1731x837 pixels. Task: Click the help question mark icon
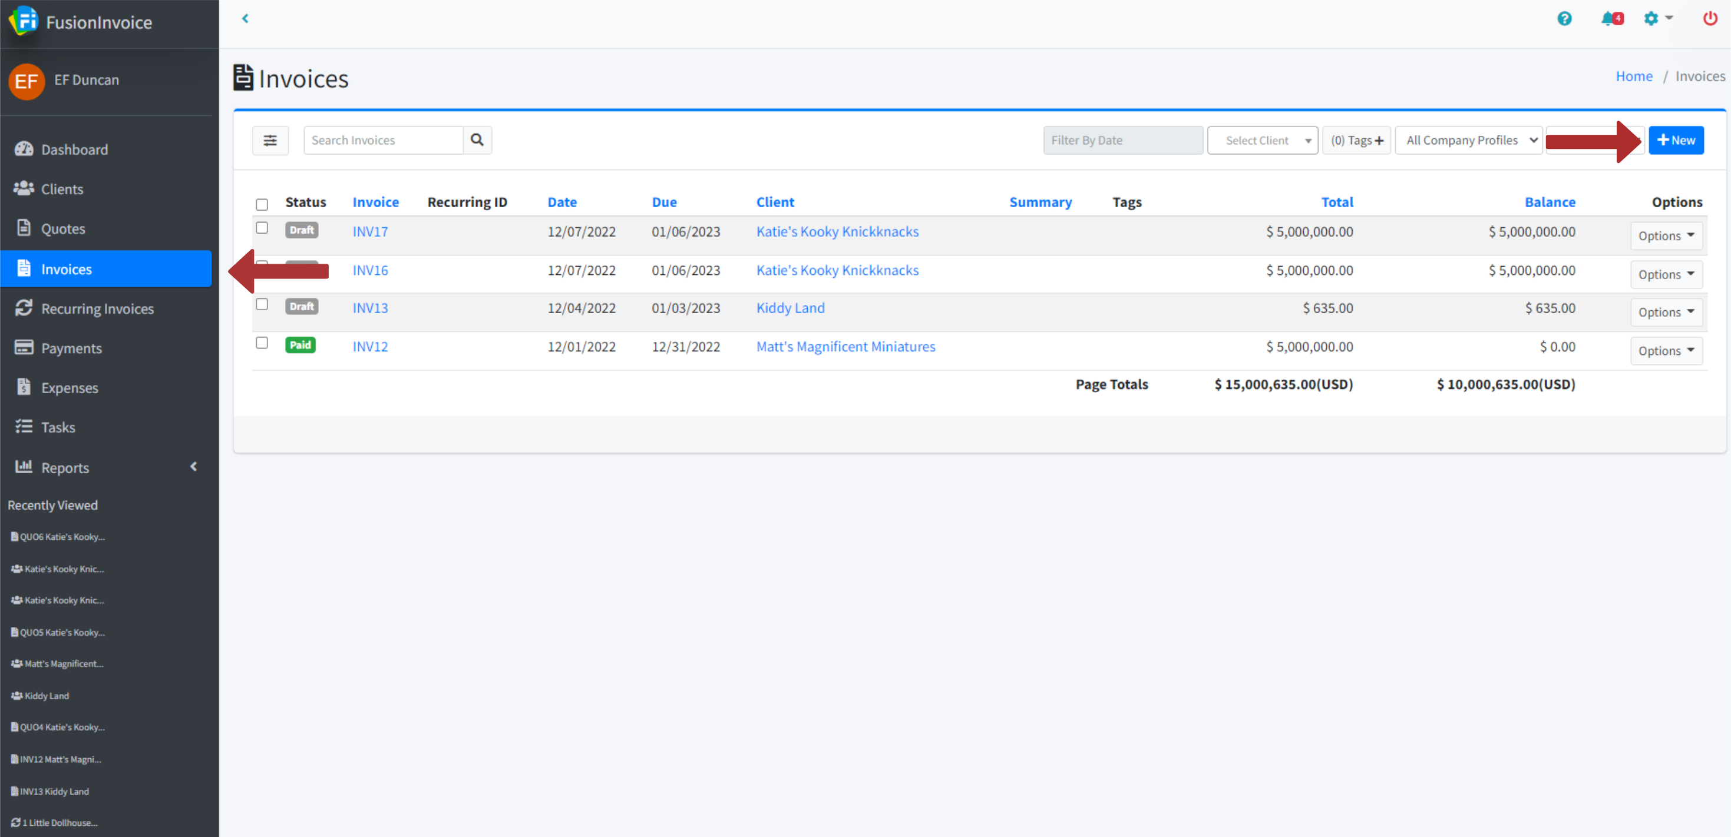coord(1564,18)
